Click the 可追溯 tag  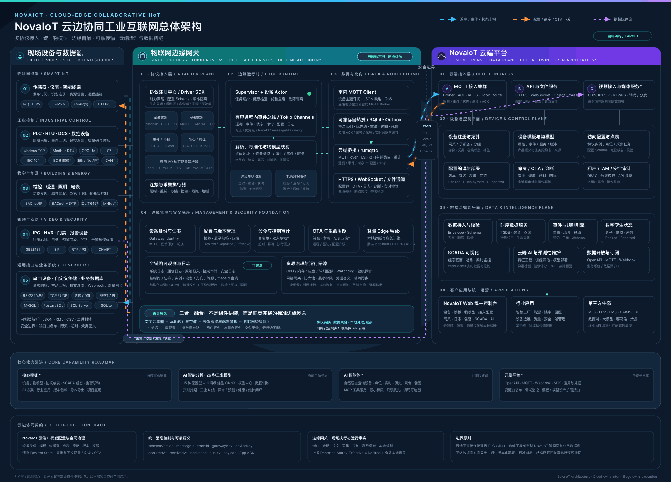(258, 266)
